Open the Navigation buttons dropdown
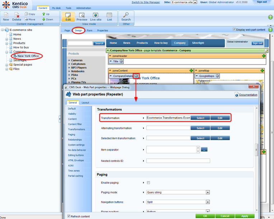The height and width of the screenshot is (219, 274). pyautogui.click(x=208, y=202)
